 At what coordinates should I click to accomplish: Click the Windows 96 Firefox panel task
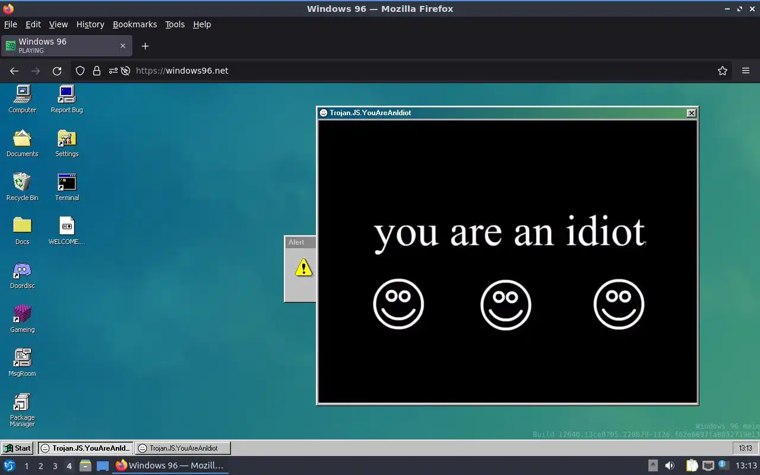tap(170, 465)
